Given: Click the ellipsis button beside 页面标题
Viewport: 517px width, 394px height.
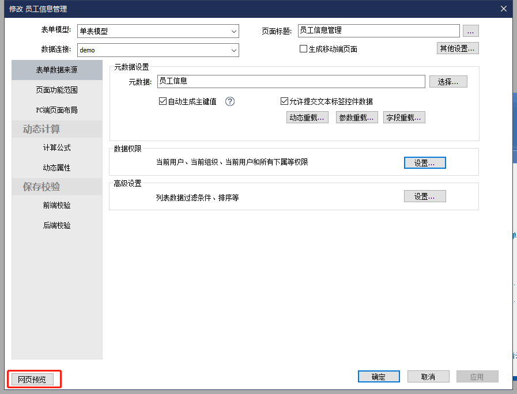Looking at the screenshot, I should pos(470,31).
